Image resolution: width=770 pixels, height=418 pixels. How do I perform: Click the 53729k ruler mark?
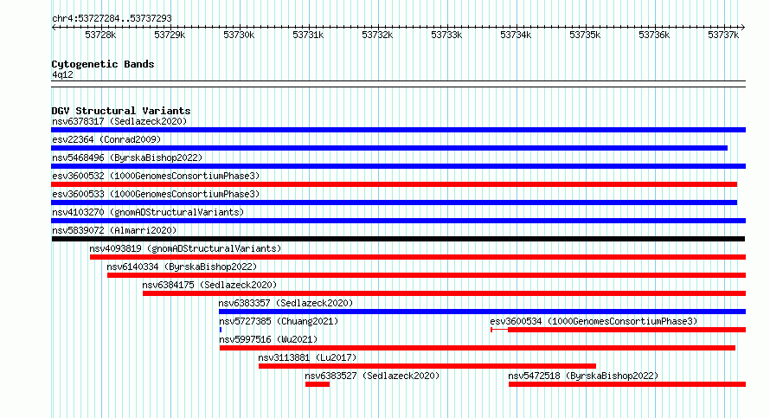coord(170,35)
